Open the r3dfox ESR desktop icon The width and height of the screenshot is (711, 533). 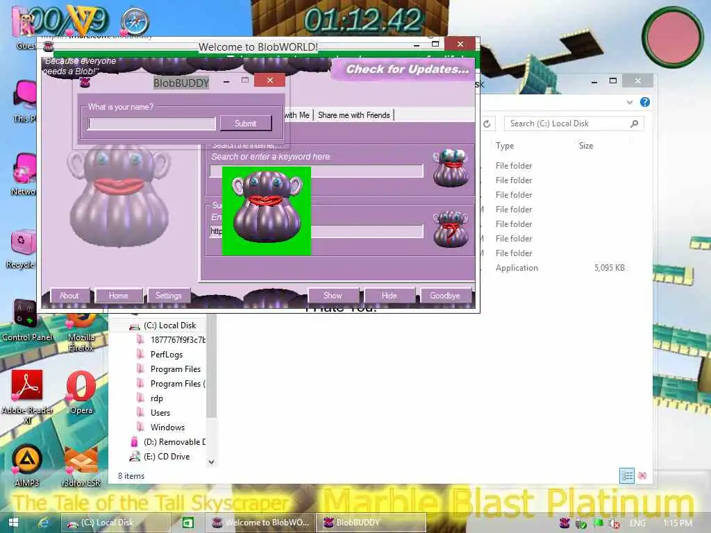(81, 466)
